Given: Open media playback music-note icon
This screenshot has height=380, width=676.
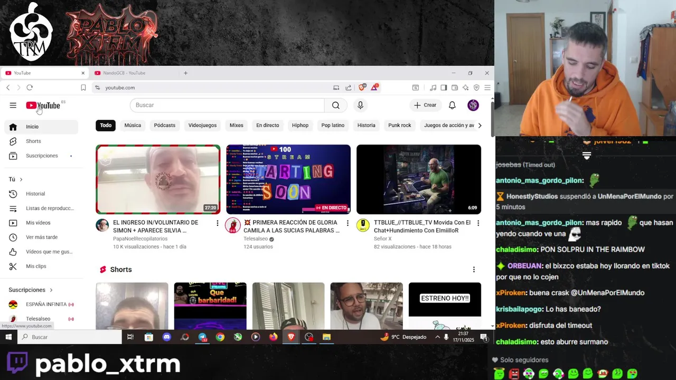Looking at the screenshot, I should coord(433,88).
